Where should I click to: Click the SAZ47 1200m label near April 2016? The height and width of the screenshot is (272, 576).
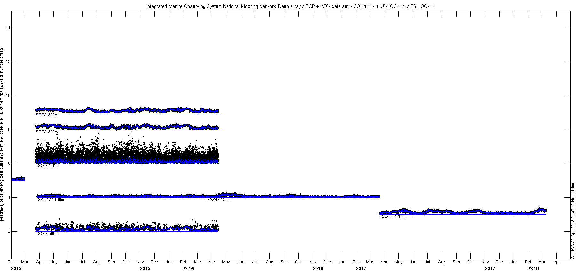coord(220,200)
